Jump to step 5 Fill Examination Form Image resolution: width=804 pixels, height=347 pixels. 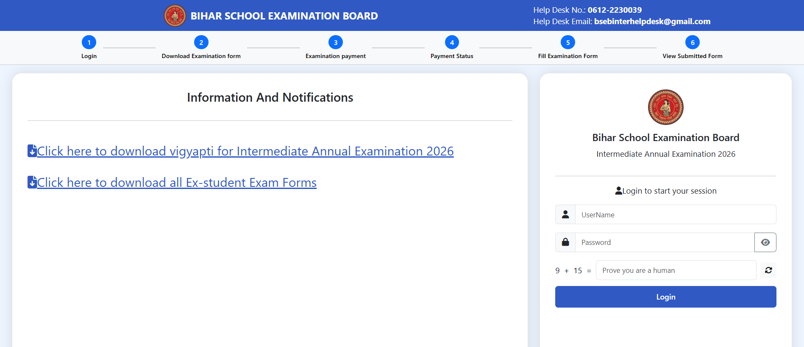(568, 42)
